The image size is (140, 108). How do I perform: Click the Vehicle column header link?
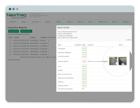click(33, 37)
